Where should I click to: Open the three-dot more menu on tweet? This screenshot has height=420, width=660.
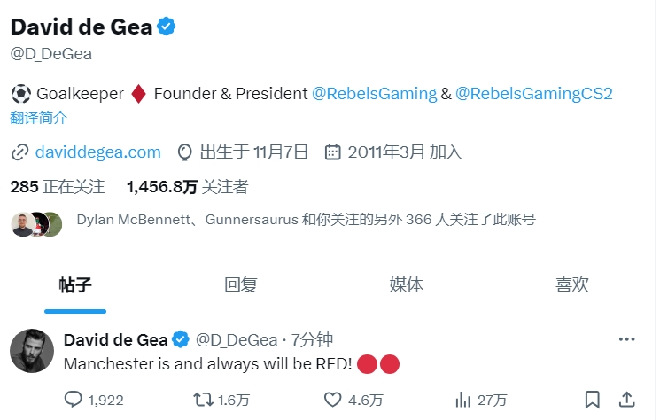626,339
